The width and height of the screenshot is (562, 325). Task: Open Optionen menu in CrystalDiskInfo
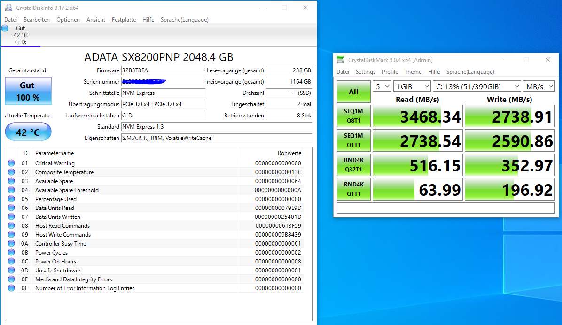[68, 20]
